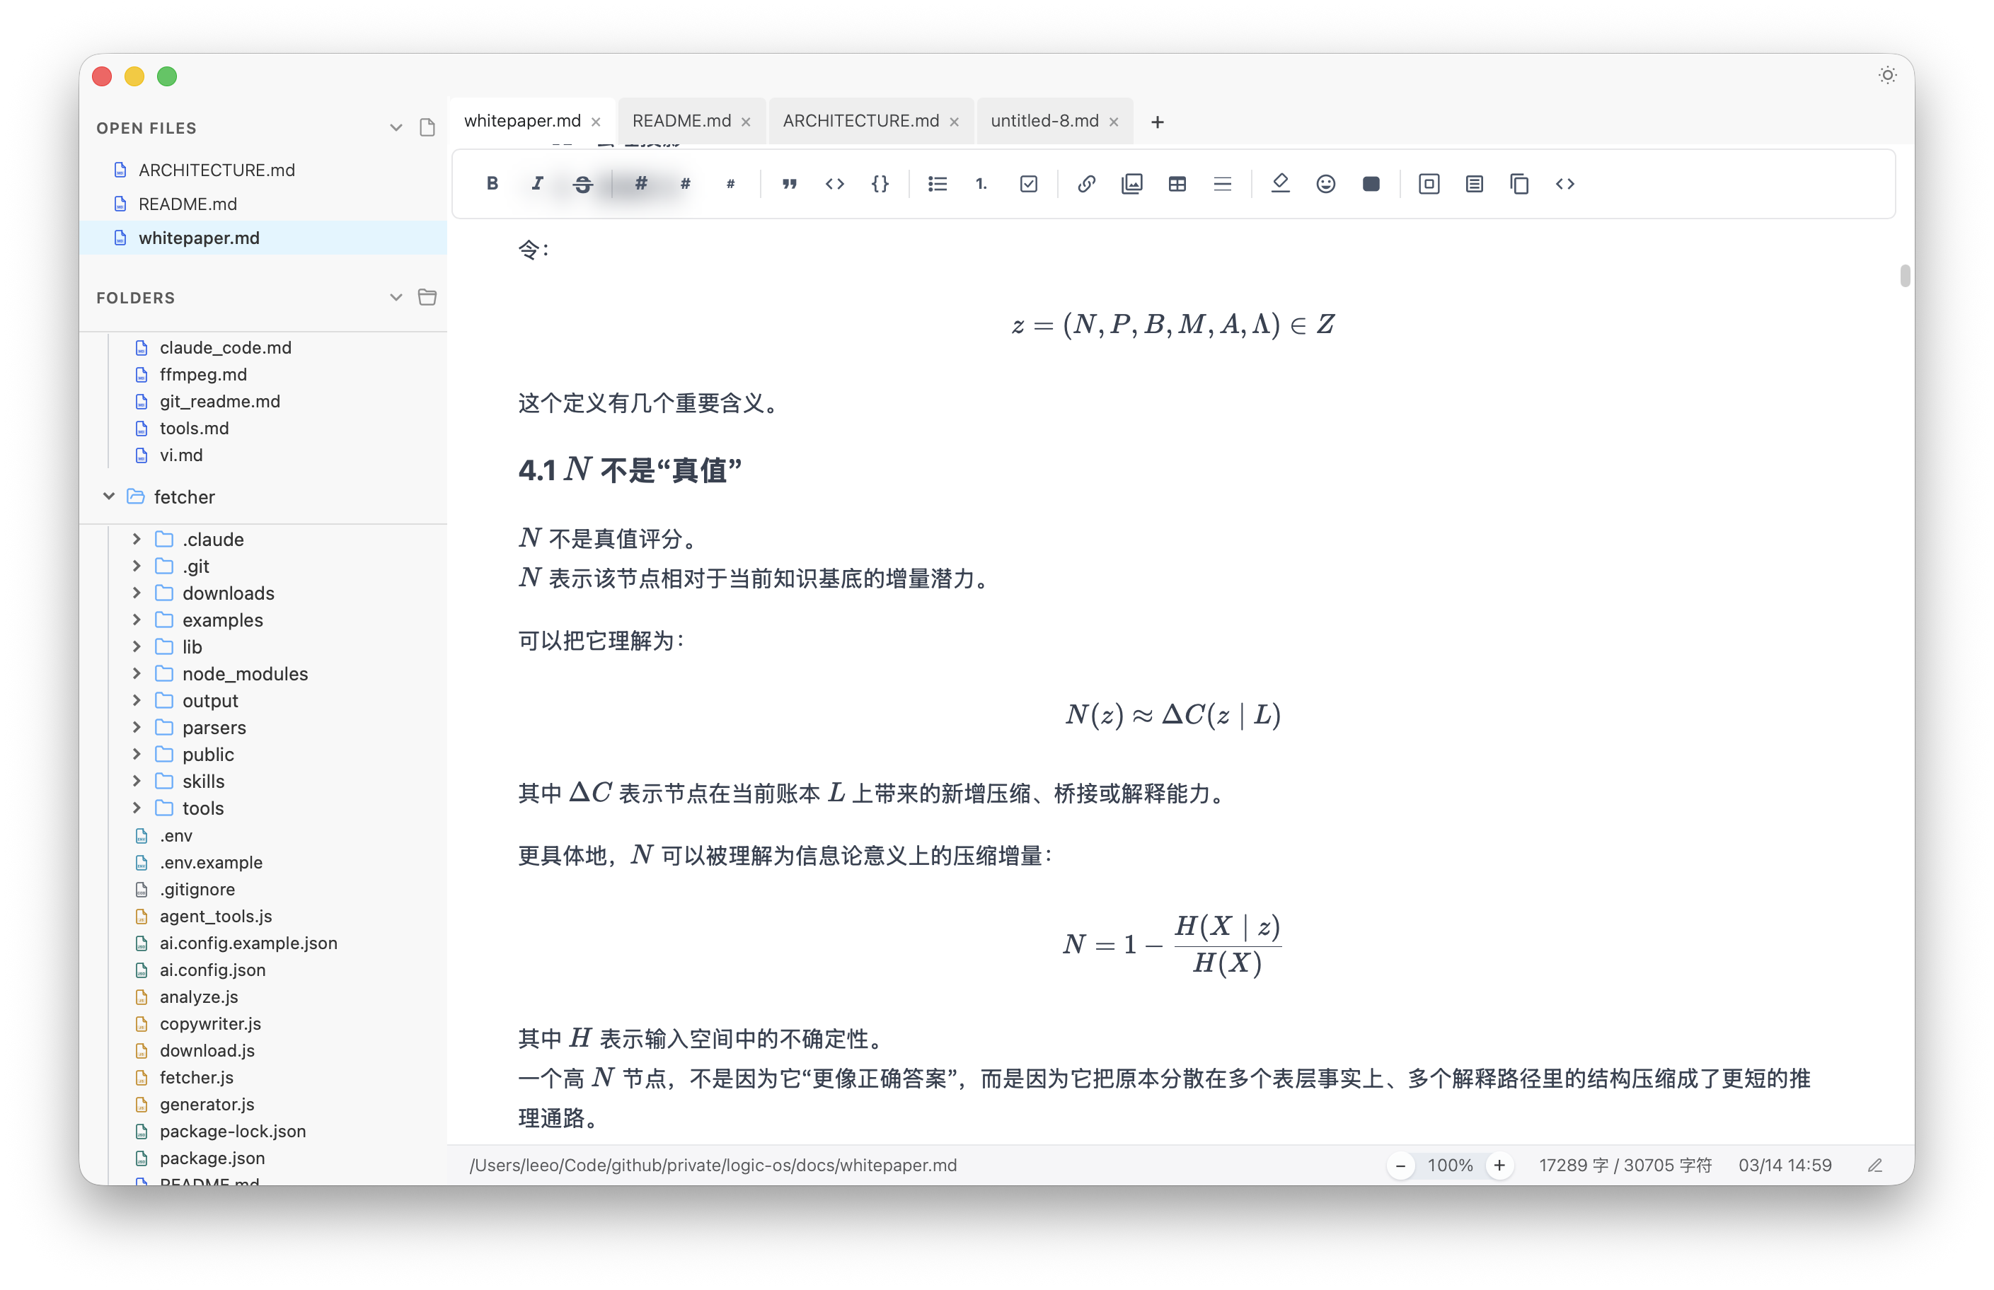The width and height of the screenshot is (1994, 1290).
Task: Collapse the fetcher folder
Action: (109, 496)
